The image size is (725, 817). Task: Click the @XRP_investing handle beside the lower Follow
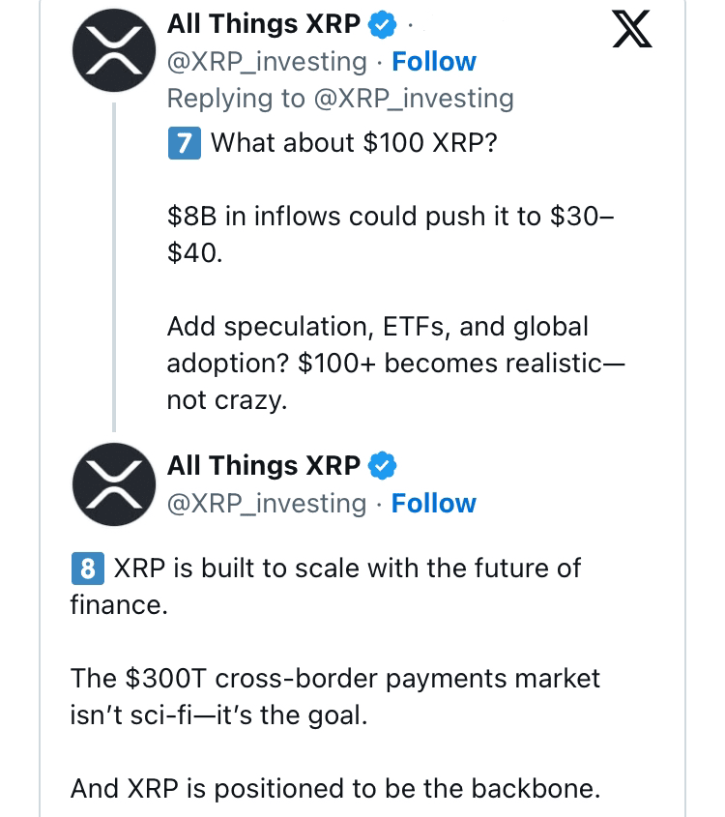tap(267, 504)
